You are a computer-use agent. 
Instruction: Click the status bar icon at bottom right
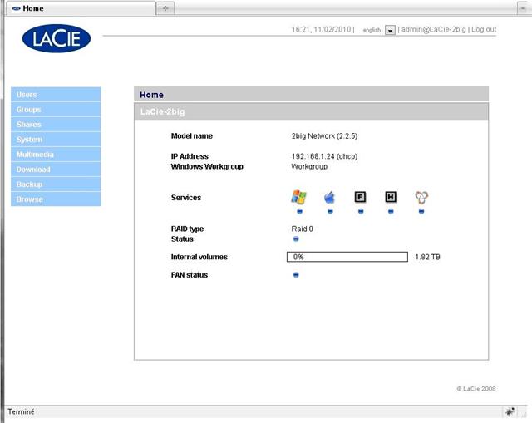click(x=510, y=411)
